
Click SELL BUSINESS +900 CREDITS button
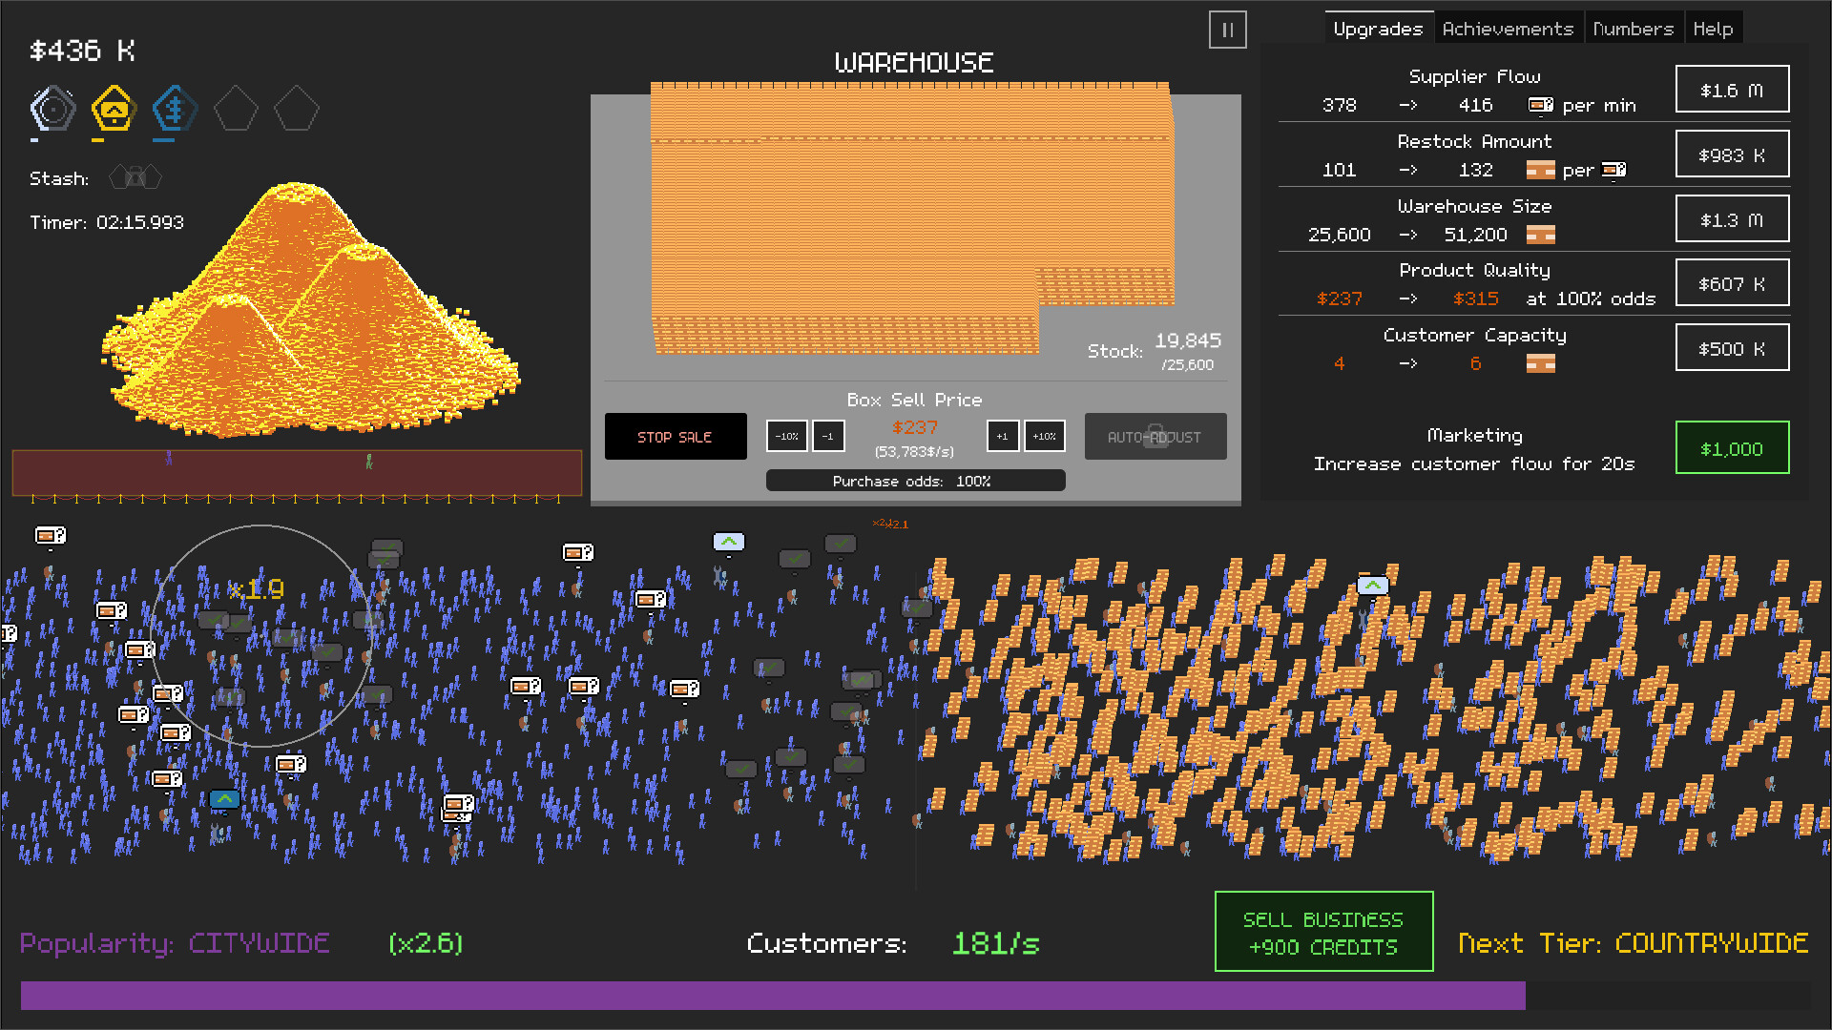coord(1323,932)
